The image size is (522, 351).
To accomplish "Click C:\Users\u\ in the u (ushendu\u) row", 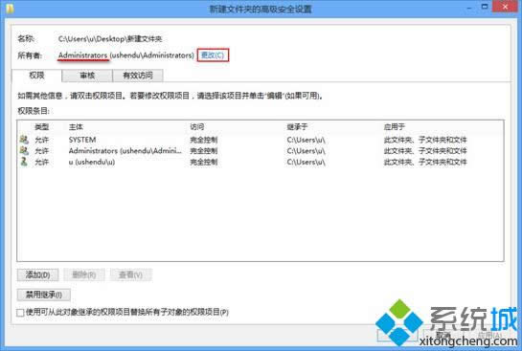I will [x=306, y=163].
